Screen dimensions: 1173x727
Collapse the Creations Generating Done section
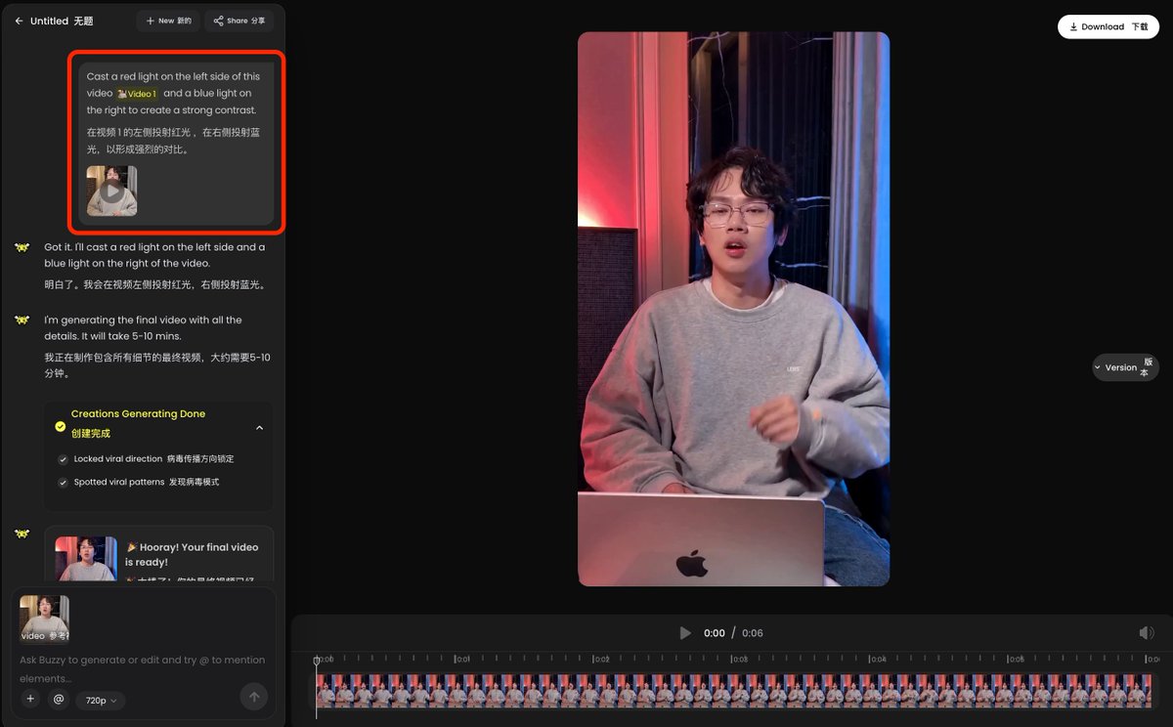[259, 428]
